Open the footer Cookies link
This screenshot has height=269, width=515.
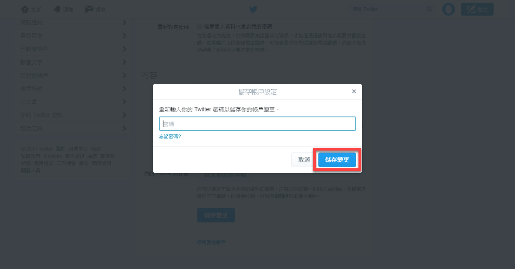pyautogui.click(x=53, y=156)
